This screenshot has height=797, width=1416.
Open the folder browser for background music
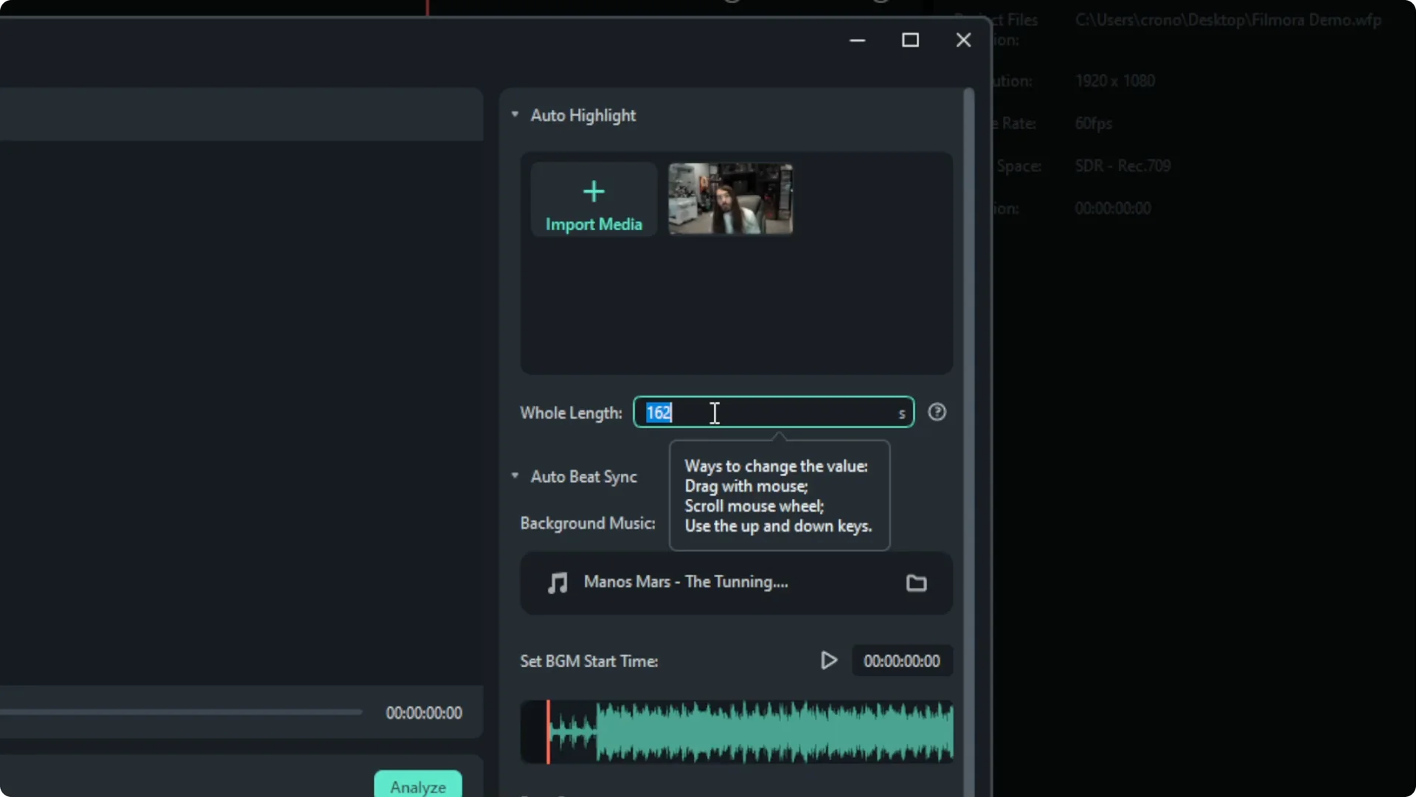(916, 583)
